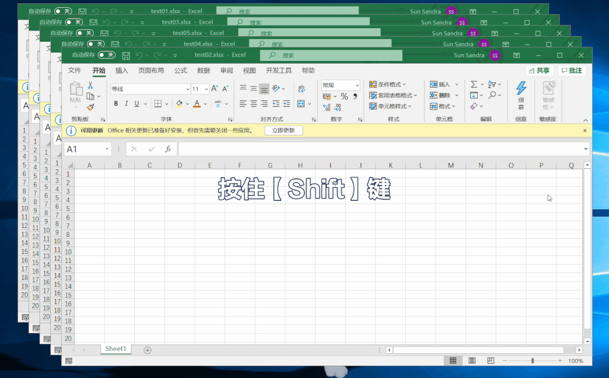Click the search box in test02.xlsx title bar
The height and width of the screenshot is (378, 609).
click(331, 55)
